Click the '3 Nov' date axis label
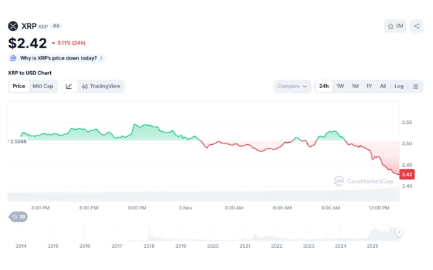Viewport: 433px width, 270px height. pyautogui.click(x=185, y=208)
